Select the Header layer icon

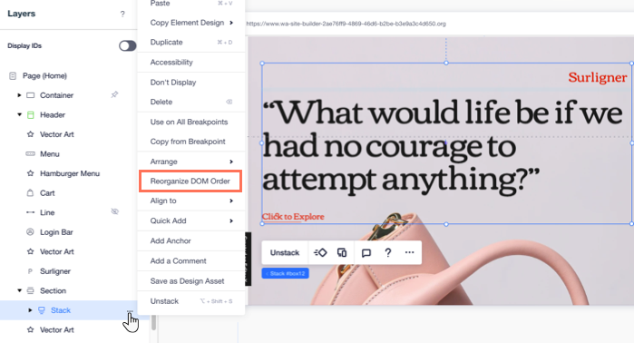pyautogui.click(x=30, y=115)
